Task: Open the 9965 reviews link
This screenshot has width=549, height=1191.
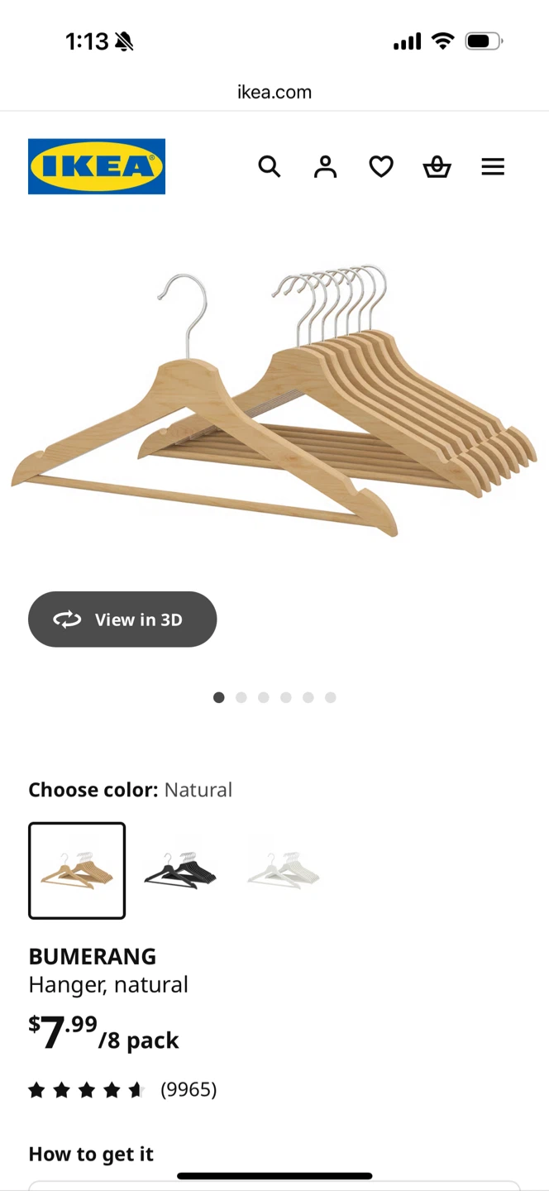Action: point(189,1090)
